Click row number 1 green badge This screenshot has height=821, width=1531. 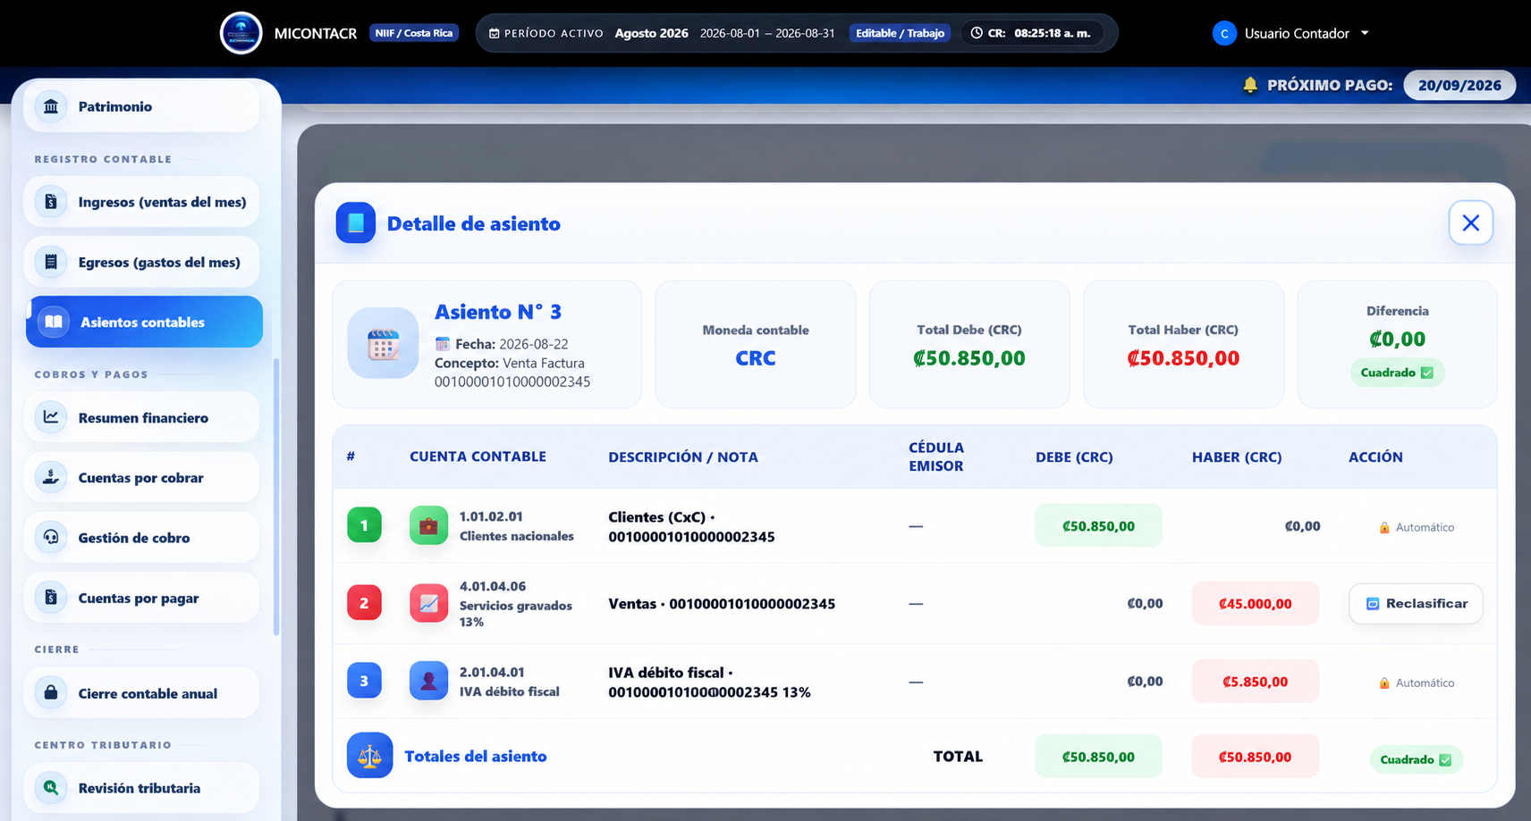pos(364,525)
